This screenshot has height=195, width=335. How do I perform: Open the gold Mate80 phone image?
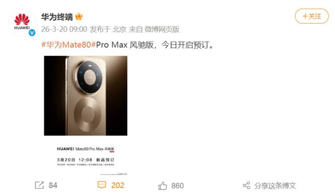coord(86,96)
